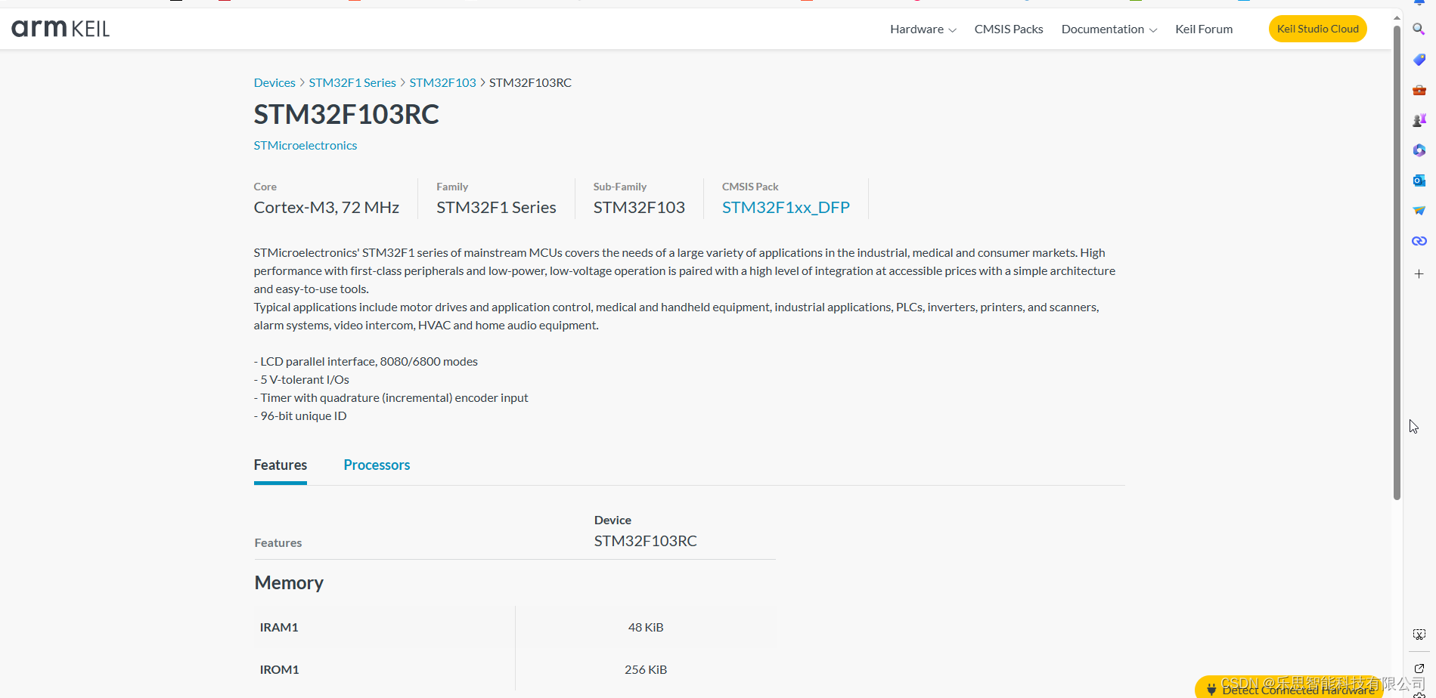Open CMSIS Packs from the navigation bar

point(1008,29)
